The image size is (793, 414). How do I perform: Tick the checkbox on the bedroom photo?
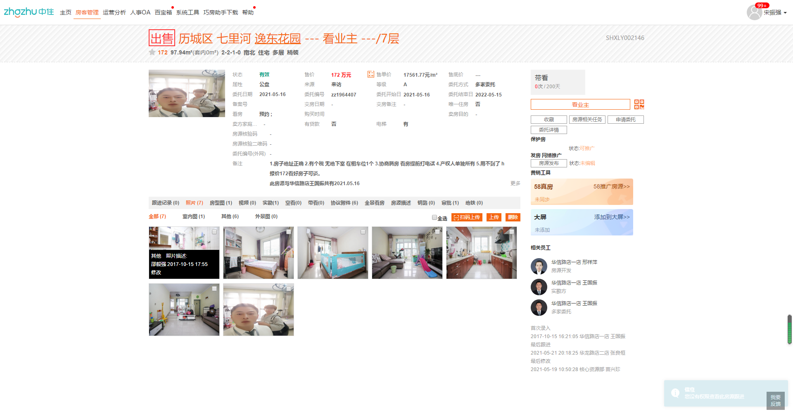click(x=289, y=232)
